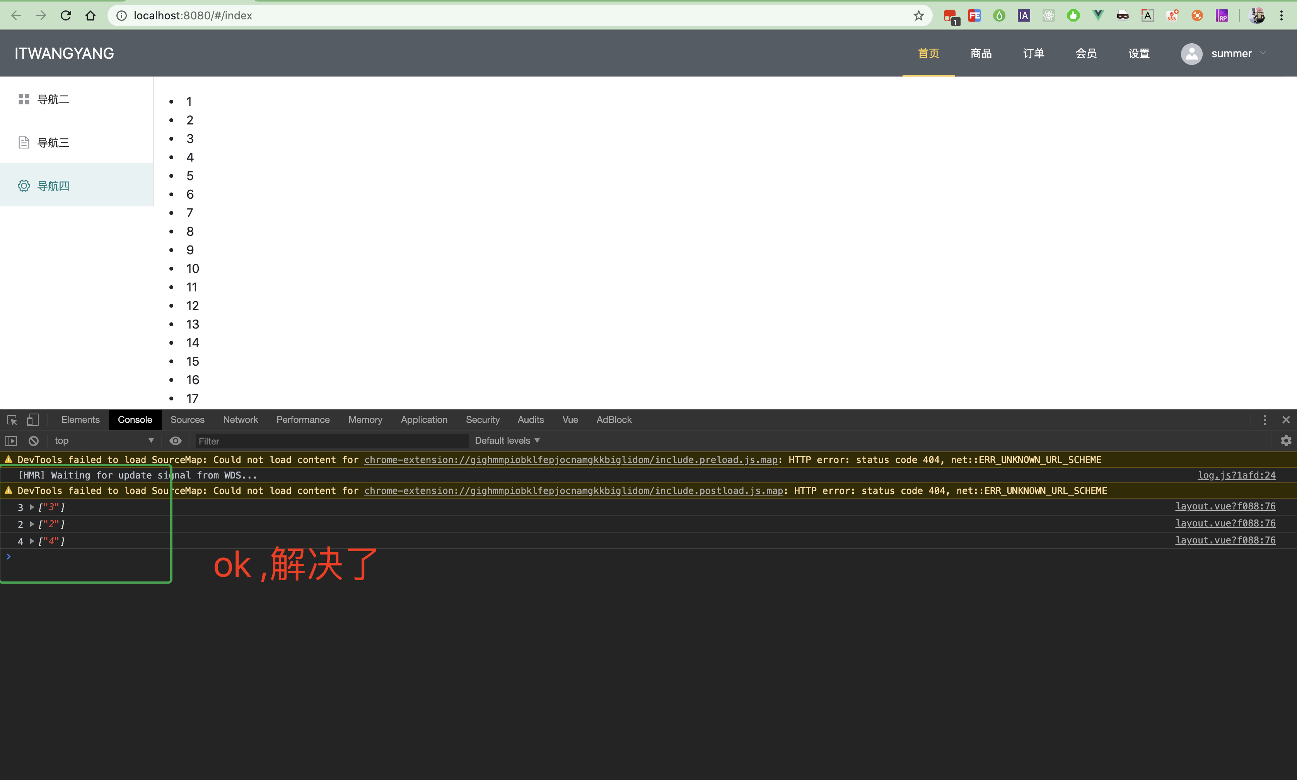Toggle the device toolbar icon
The image size is (1297, 780).
[32, 420]
